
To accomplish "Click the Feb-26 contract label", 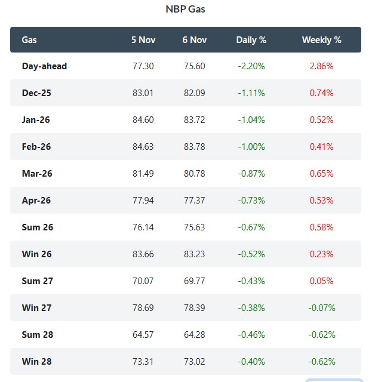I will pos(36,147).
